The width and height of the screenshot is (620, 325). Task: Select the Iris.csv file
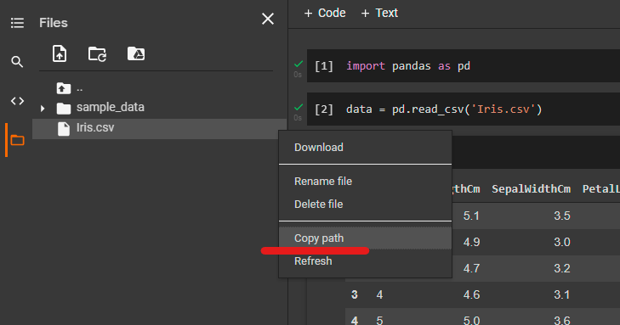point(159,129)
